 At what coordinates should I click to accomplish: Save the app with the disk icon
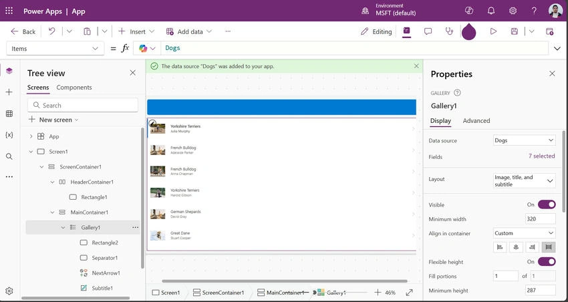click(x=514, y=31)
